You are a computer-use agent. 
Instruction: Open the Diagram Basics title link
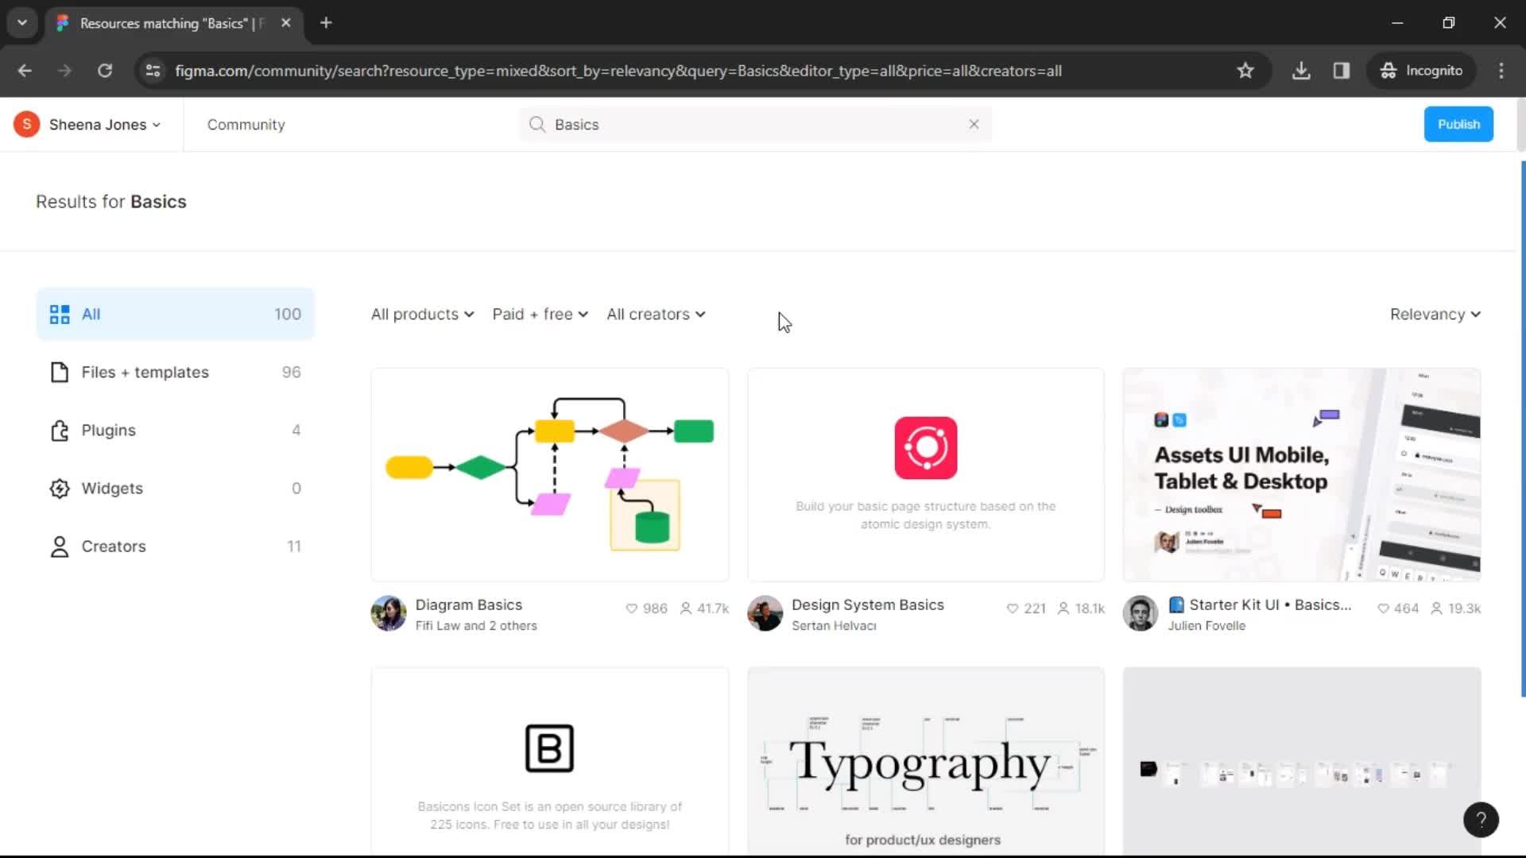pyautogui.click(x=468, y=605)
